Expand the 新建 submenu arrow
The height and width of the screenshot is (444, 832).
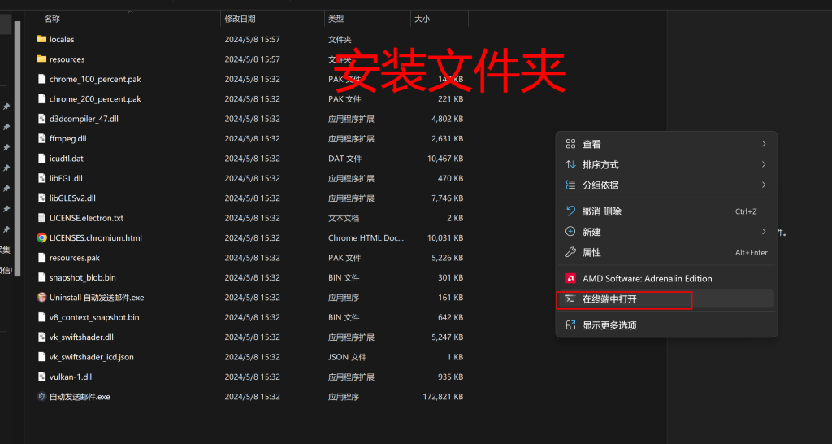(x=764, y=232)
